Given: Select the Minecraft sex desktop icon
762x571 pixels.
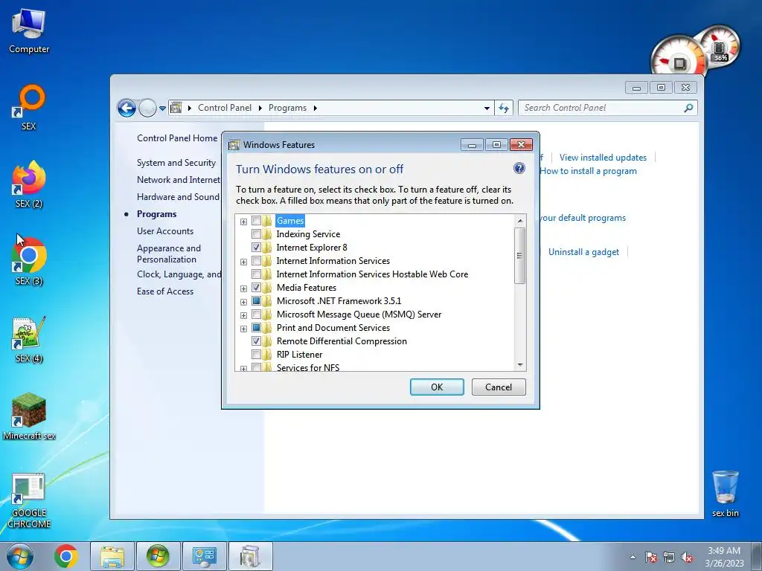Looking at the screenshot, I should point(29,416).
